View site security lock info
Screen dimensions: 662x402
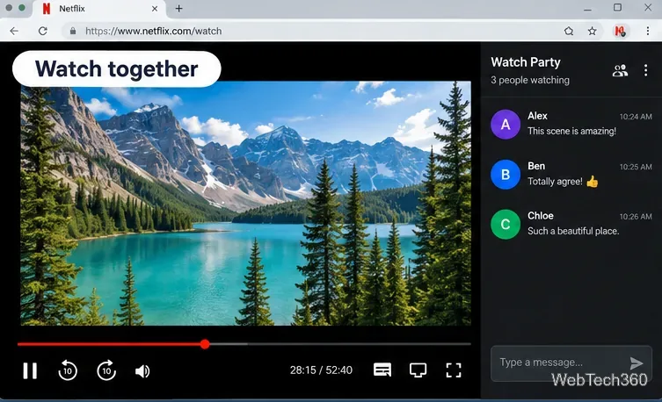[x=73, y=31]
